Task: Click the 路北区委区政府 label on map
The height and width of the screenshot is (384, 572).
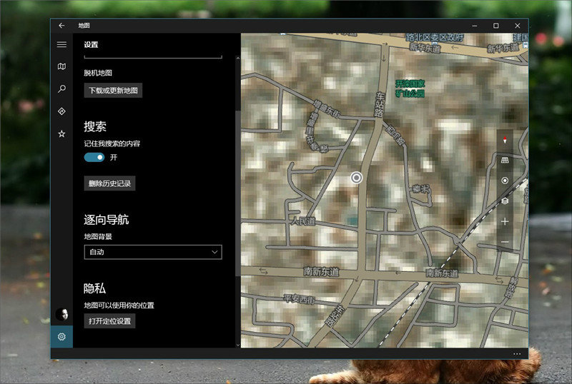Action: 435,37
